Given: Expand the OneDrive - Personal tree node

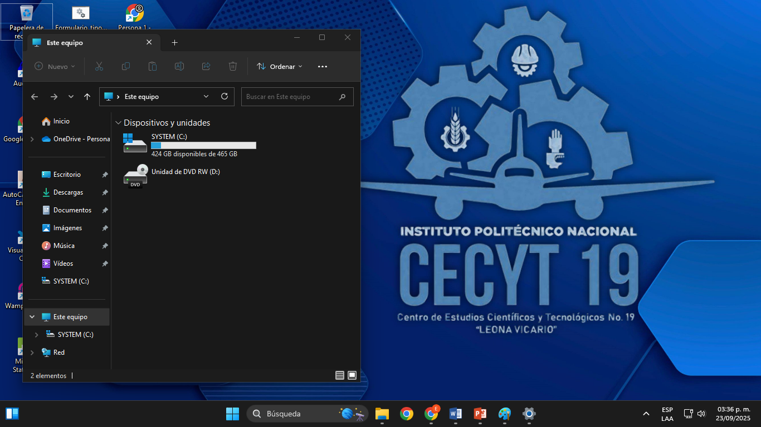Looking at the screenshot, I should 32,139.
